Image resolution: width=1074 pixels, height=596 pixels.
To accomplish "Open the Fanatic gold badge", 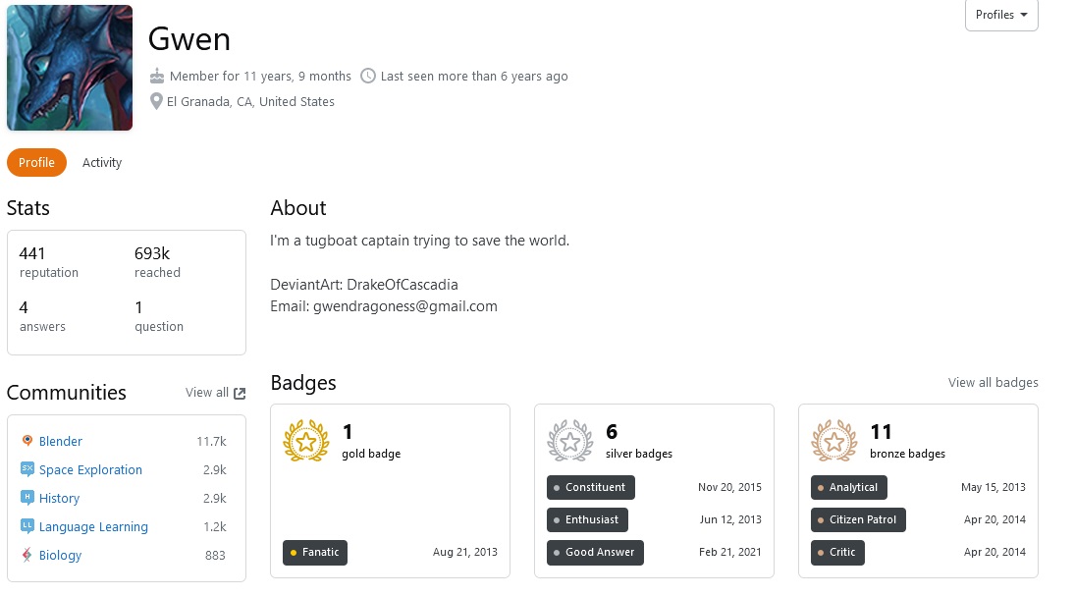I will click(315, 552).
